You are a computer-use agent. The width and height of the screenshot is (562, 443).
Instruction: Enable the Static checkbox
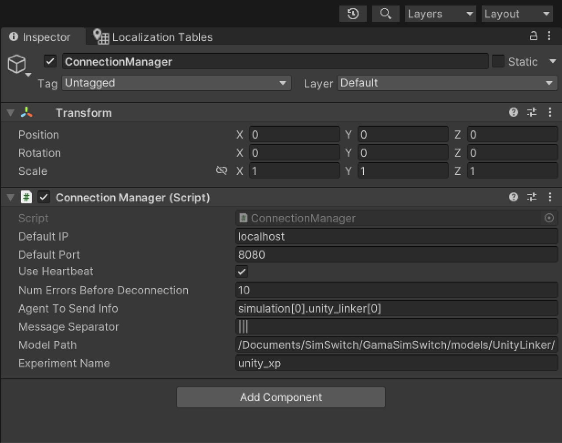click(x=498, y=61)
